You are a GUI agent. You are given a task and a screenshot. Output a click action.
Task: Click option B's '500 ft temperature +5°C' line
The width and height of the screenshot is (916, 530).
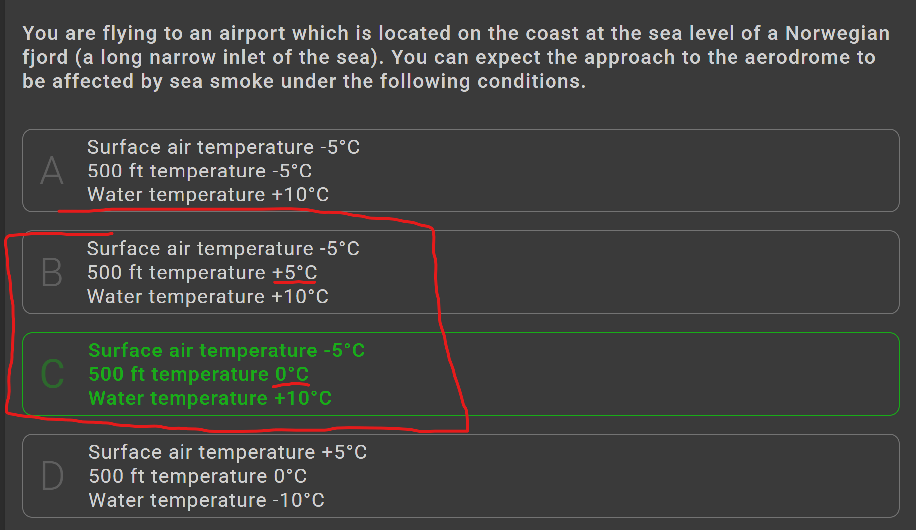coord(202,273)
